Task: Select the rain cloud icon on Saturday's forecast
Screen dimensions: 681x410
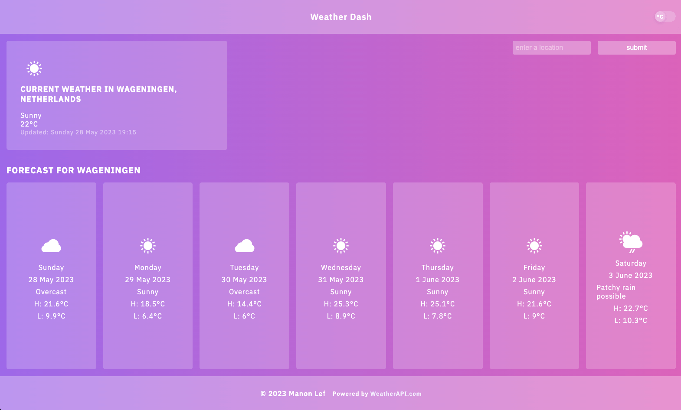Action: coord(631,242)
